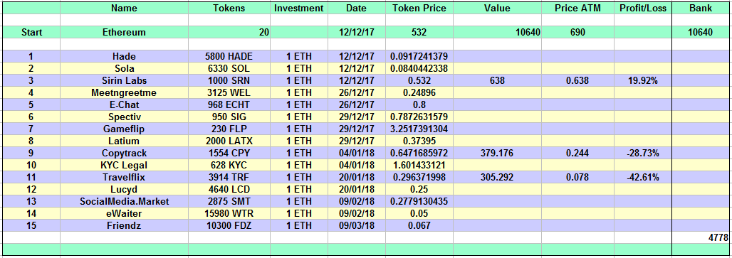
Task: Click token price 0.37395
Action: [419, 141]
